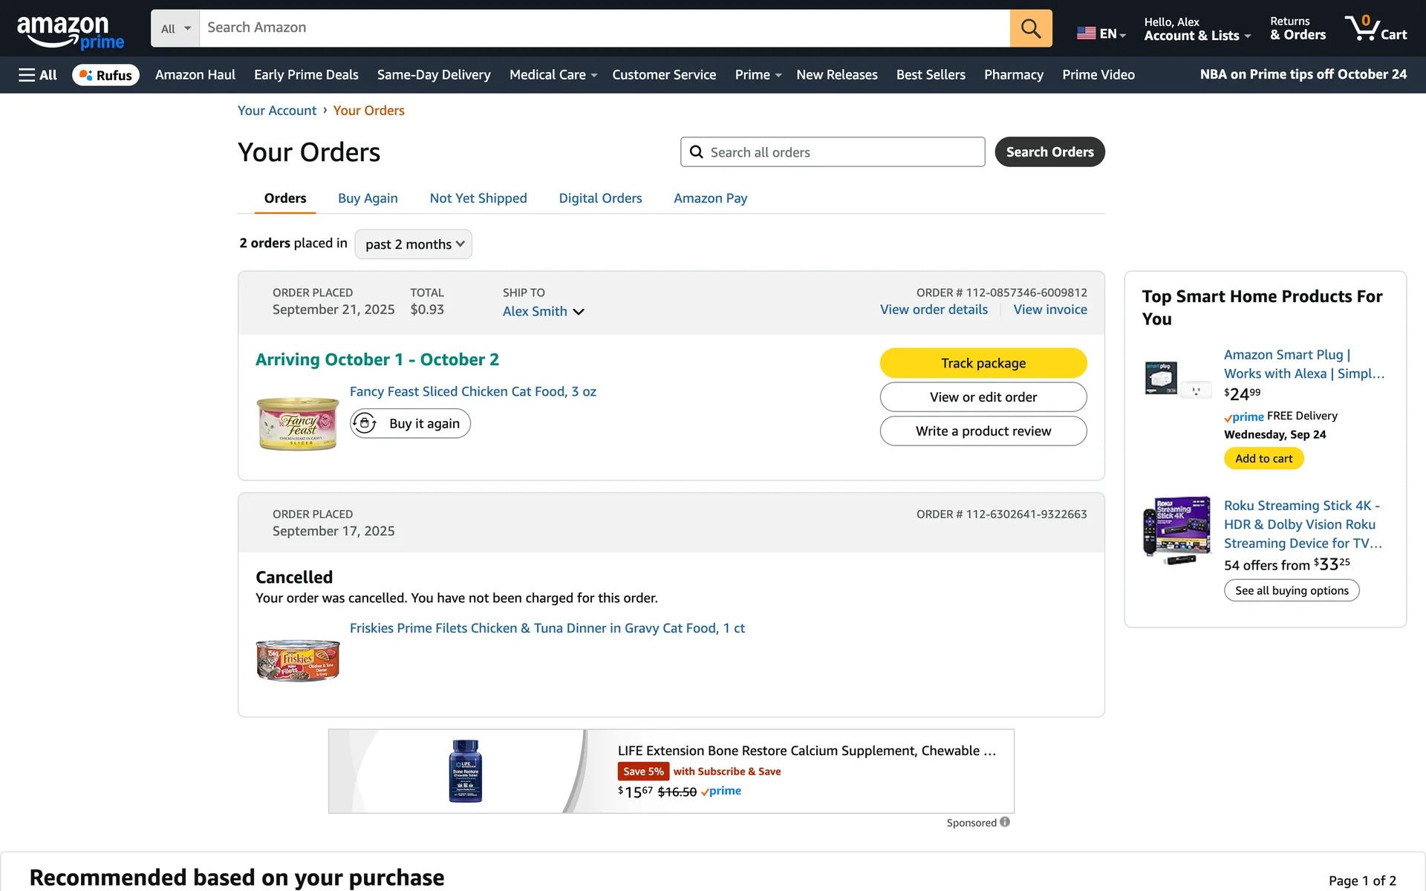1426x891 pixels.
Task: Open the Fancy Feast product thumbnail
Action: click(298, 424)
